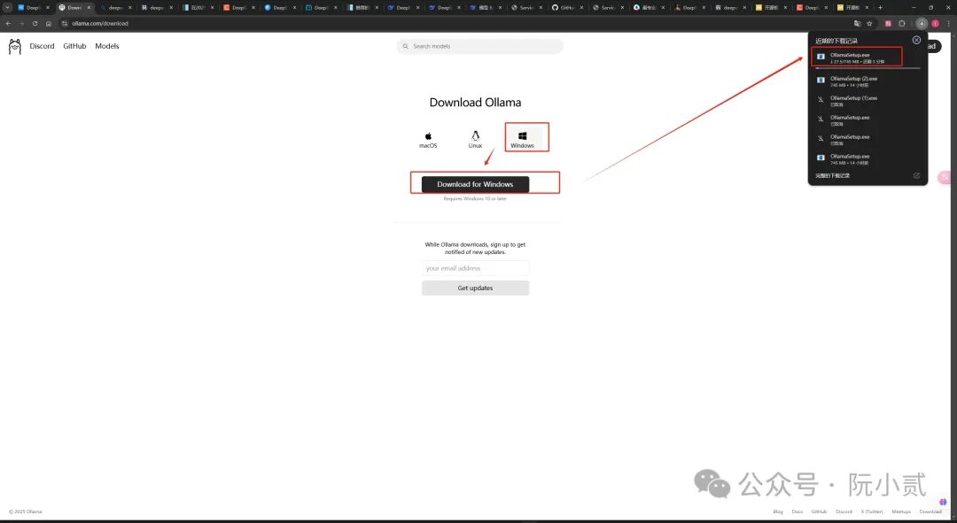Image resolution: width=957 pixels, height=523 pixels.
Task: Open the Chrome three-dot menu
Action: coord(949,24)
